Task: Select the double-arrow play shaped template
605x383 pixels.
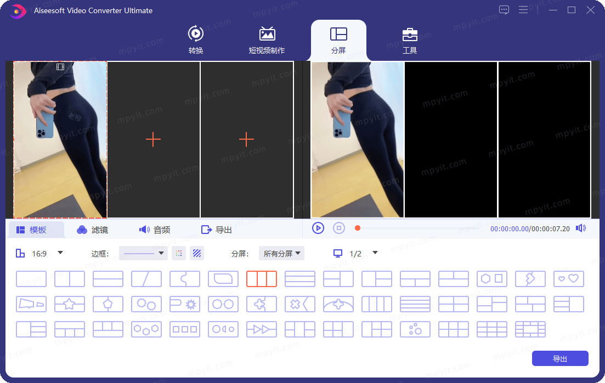Action: pyautogui.click(x=262, y=329)
